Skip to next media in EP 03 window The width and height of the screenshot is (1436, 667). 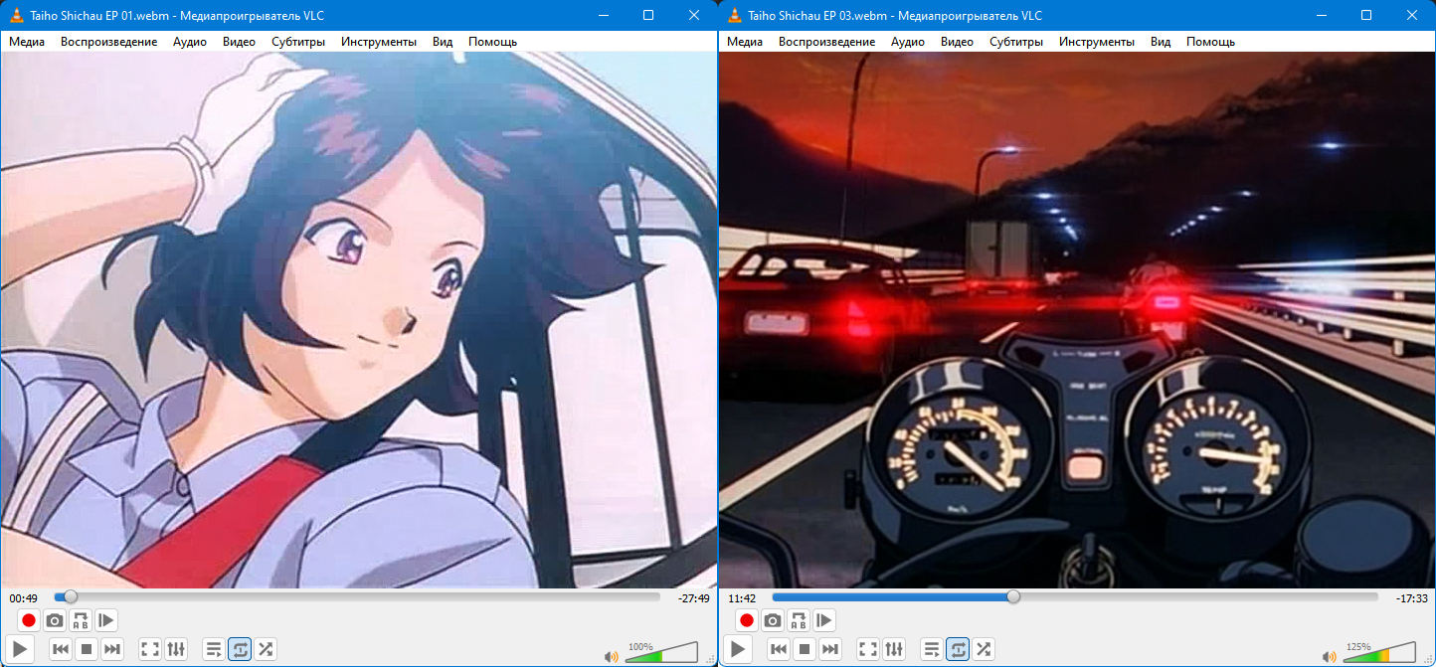[x=830, y=649]
